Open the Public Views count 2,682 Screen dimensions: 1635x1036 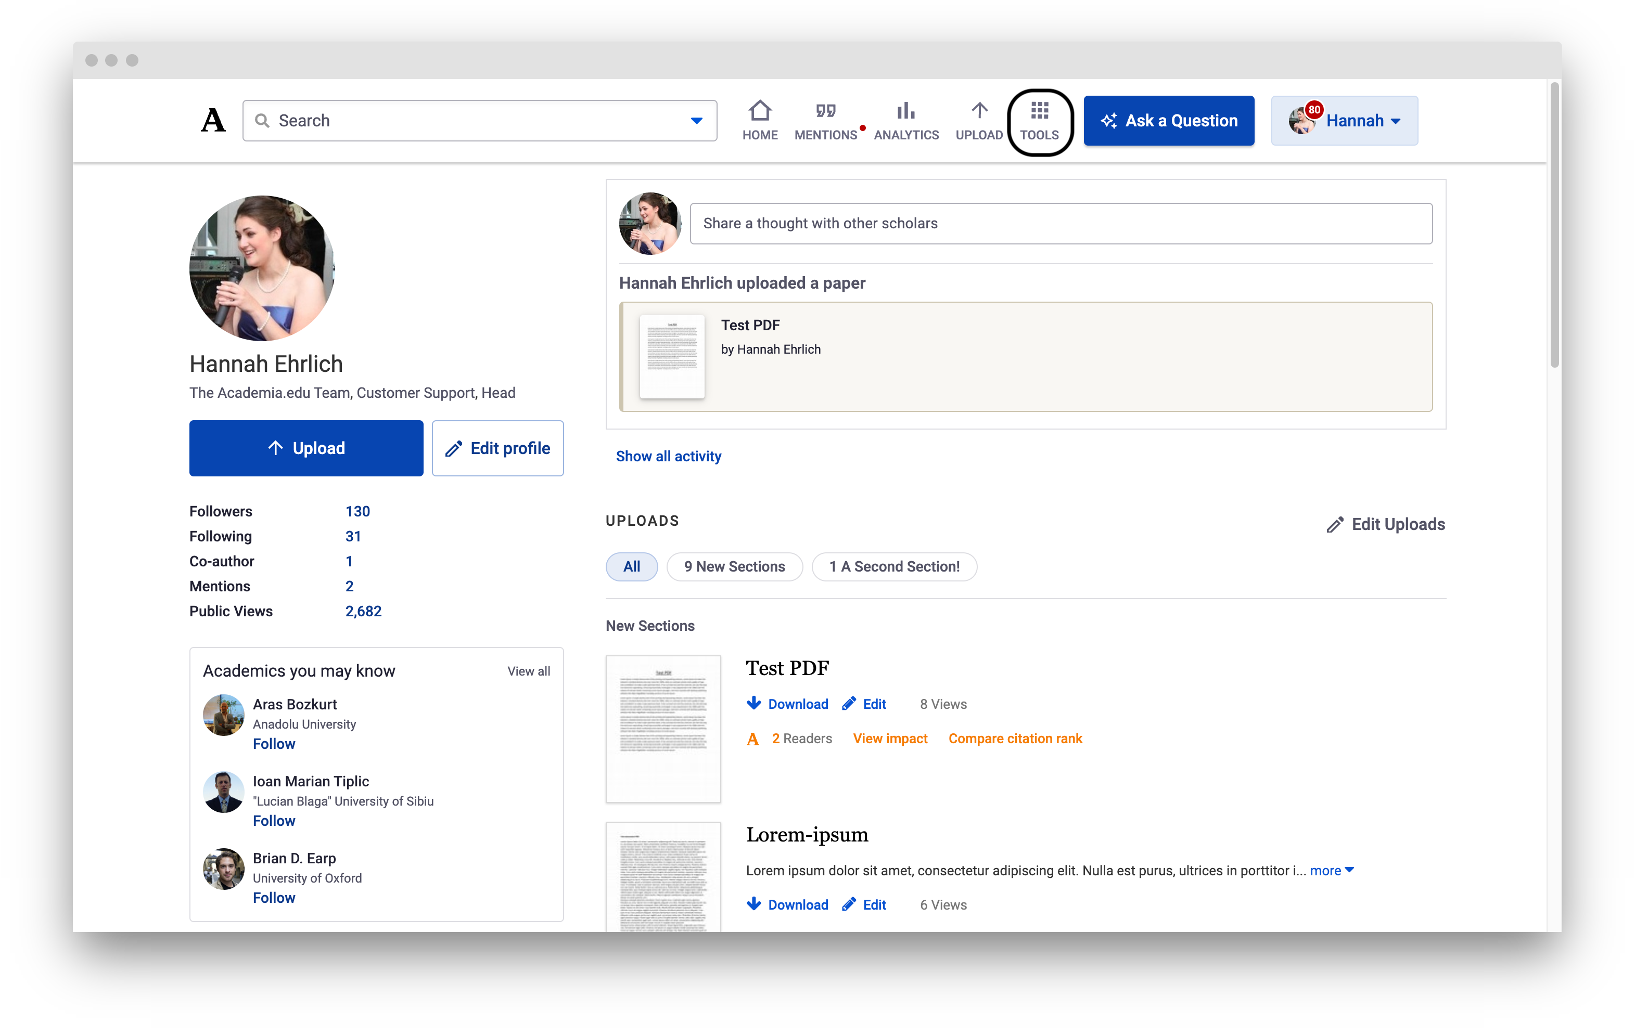[363, 611]
